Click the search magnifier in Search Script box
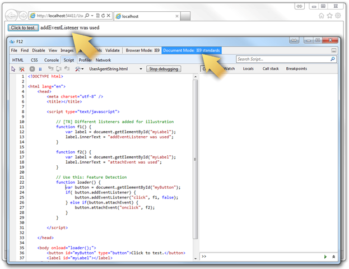This screenshot has height=269, width=349. 333,59
